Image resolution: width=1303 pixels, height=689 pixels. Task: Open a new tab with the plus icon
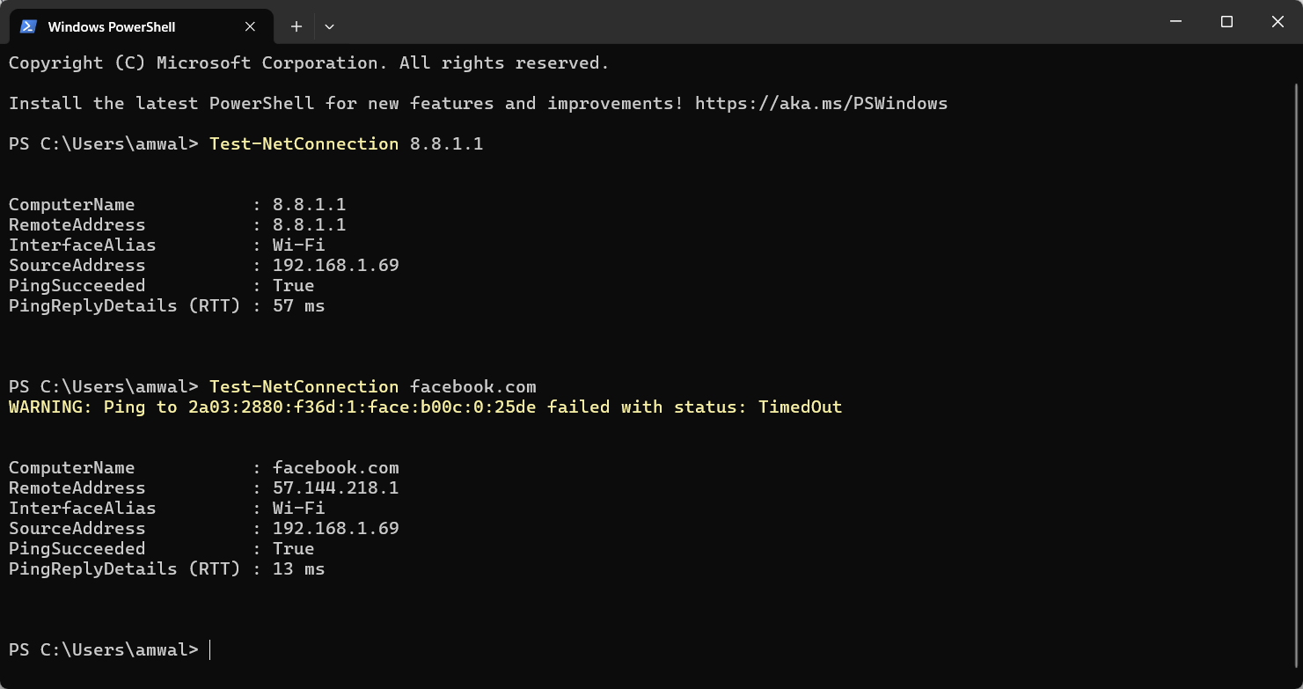[296, 26]
